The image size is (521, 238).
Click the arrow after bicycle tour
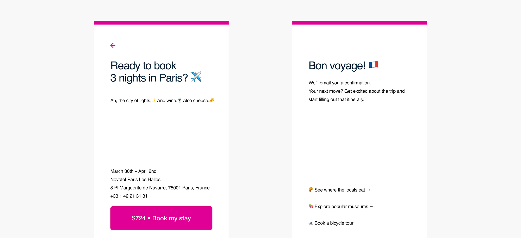pyautogui.click(x=357, y=223)
